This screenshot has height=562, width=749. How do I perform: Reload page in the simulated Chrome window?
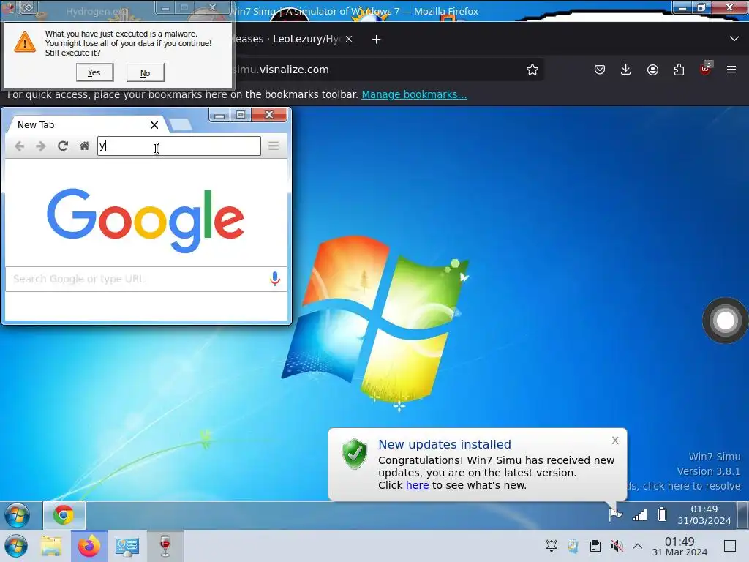(63, 146)
